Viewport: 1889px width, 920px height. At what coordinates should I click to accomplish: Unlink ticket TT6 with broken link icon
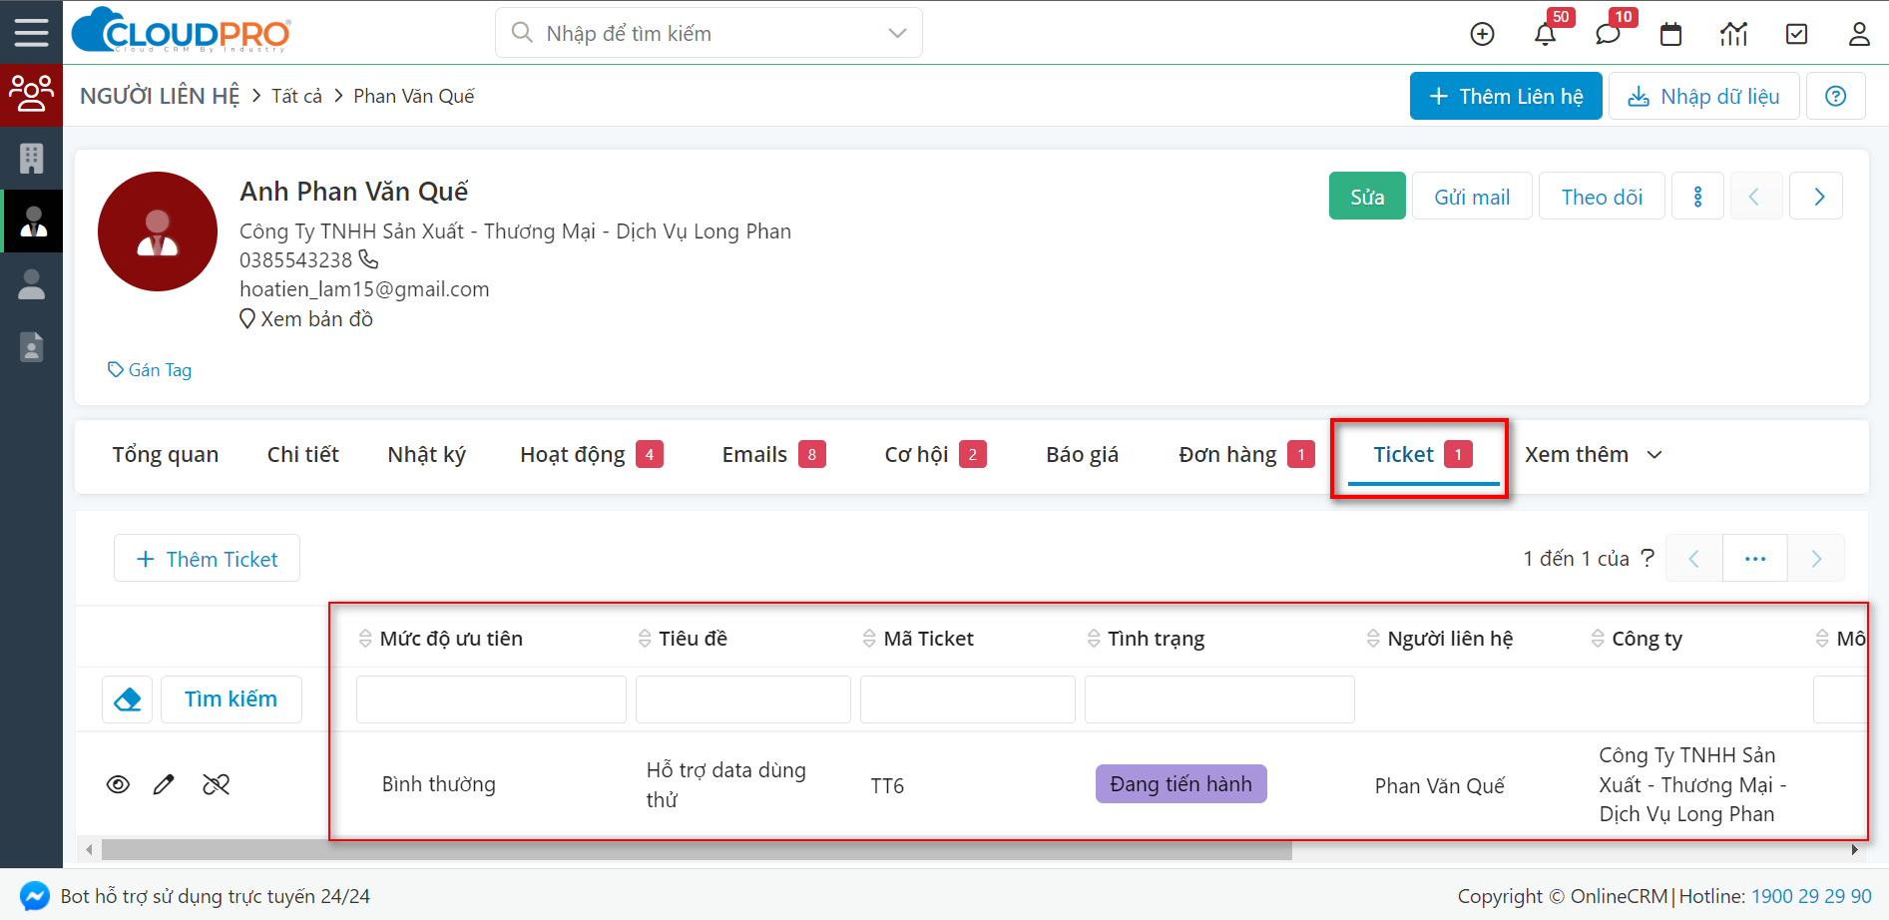coord(216,784)
